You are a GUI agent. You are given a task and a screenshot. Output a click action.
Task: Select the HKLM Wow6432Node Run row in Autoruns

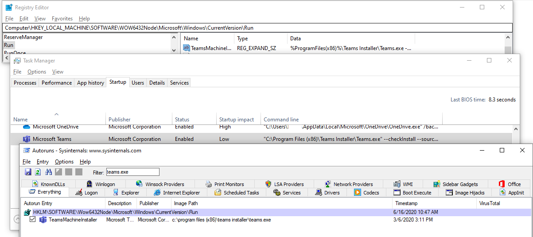(x=276, y=212)
